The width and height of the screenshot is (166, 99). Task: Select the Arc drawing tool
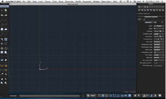tap(6, 20)
